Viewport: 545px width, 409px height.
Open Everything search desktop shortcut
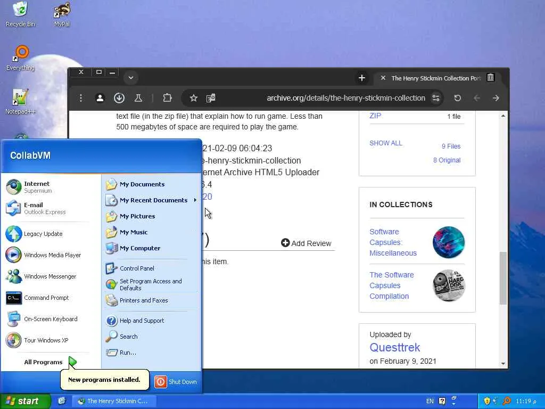point(20,58)
